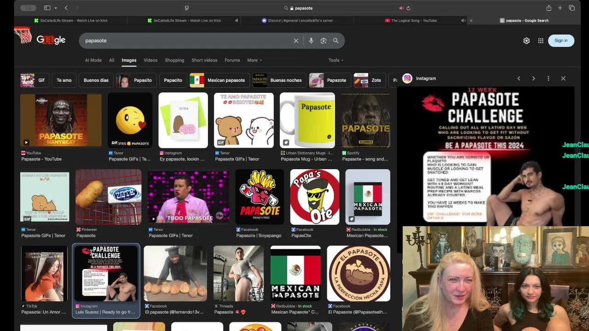The height and width of the screenshot is (331, 589).
Task: Open the Forums results tab
Action: (232, 60)
